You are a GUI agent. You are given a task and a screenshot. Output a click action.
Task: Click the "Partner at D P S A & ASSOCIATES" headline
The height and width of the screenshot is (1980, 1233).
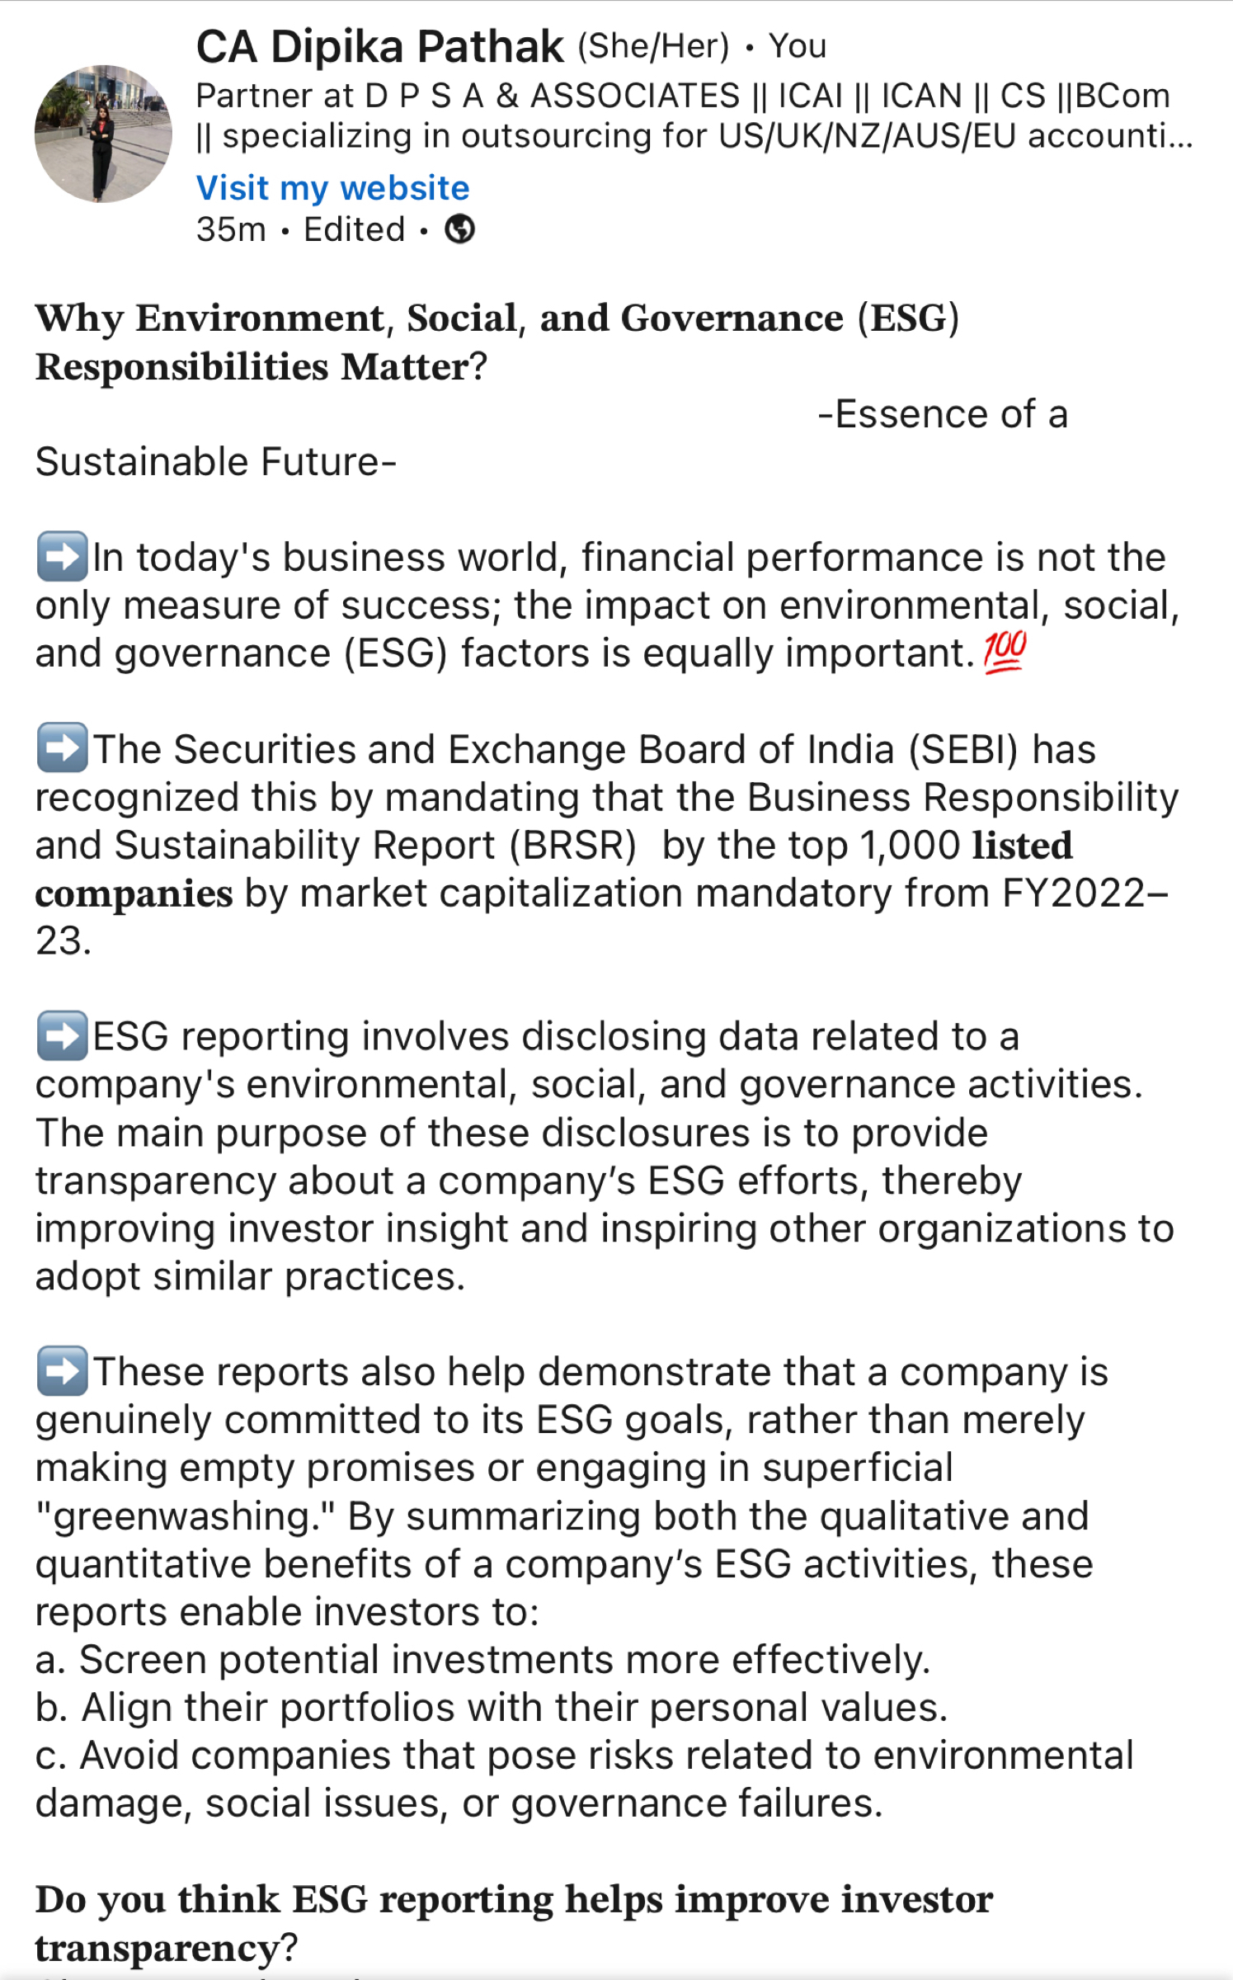468,96
